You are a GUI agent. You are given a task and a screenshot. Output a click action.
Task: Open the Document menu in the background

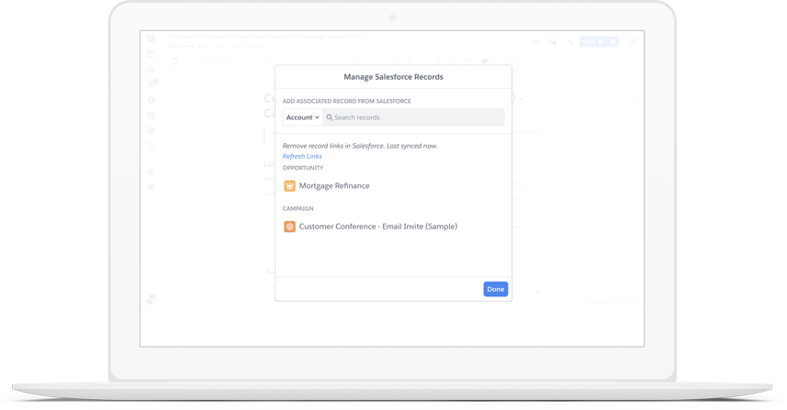click(x=181, y=46)
